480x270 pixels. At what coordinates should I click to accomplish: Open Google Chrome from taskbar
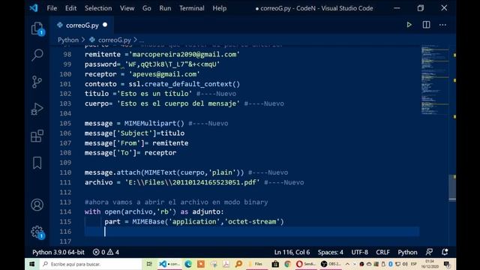287,264
